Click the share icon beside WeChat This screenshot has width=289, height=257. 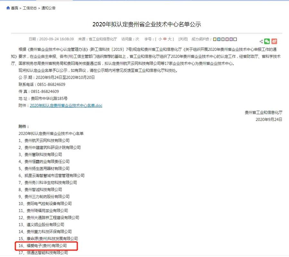pos(261,41)
